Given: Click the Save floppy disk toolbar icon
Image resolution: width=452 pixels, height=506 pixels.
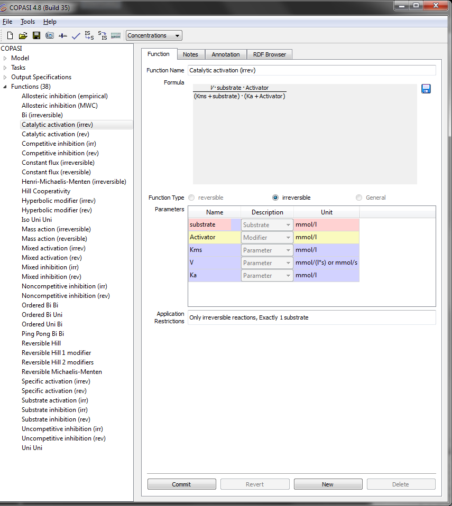Looking at the screenshot, I should pos(36,35).
